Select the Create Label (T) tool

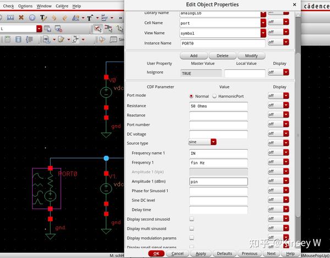(90, 18)
